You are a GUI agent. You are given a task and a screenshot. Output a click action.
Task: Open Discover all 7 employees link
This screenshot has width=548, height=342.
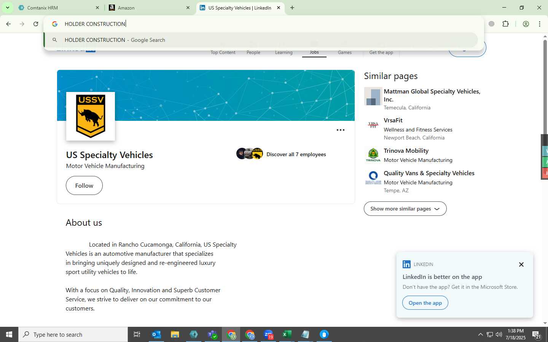tap(296, 154)
